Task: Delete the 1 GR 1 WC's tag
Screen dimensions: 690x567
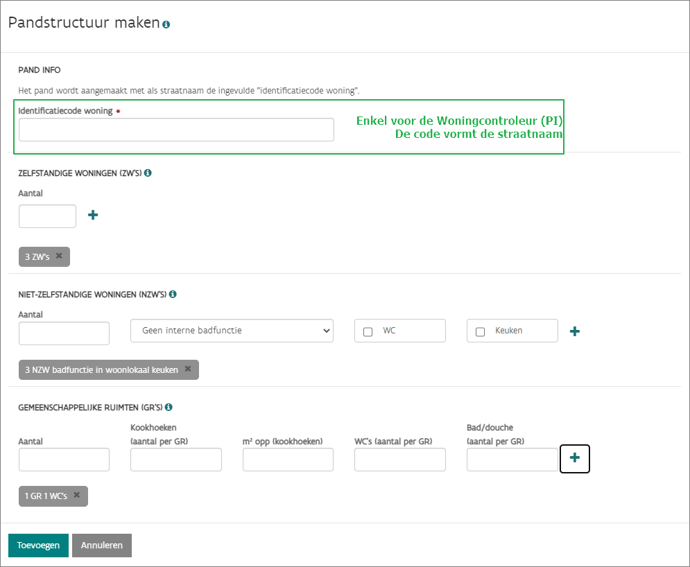Action: [76, 495]
